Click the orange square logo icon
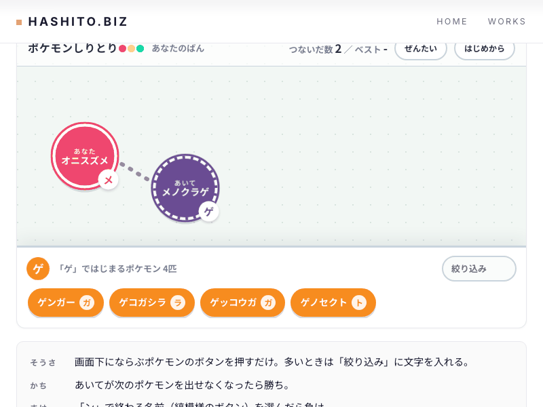 (x=19, y=22)
